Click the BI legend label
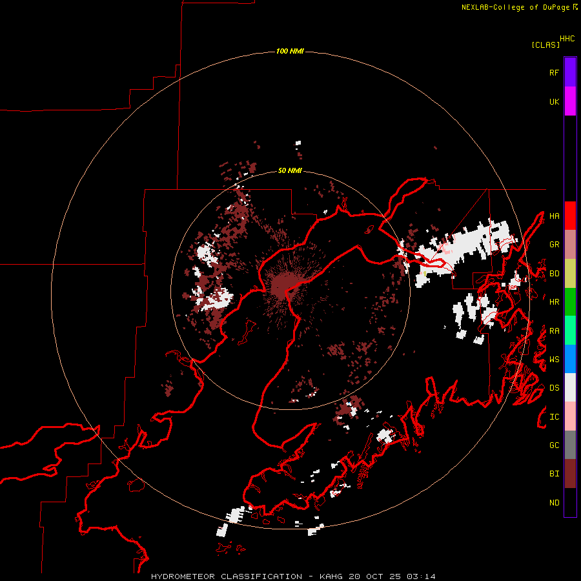The image size is (581, 581). [x=554, y=474]
